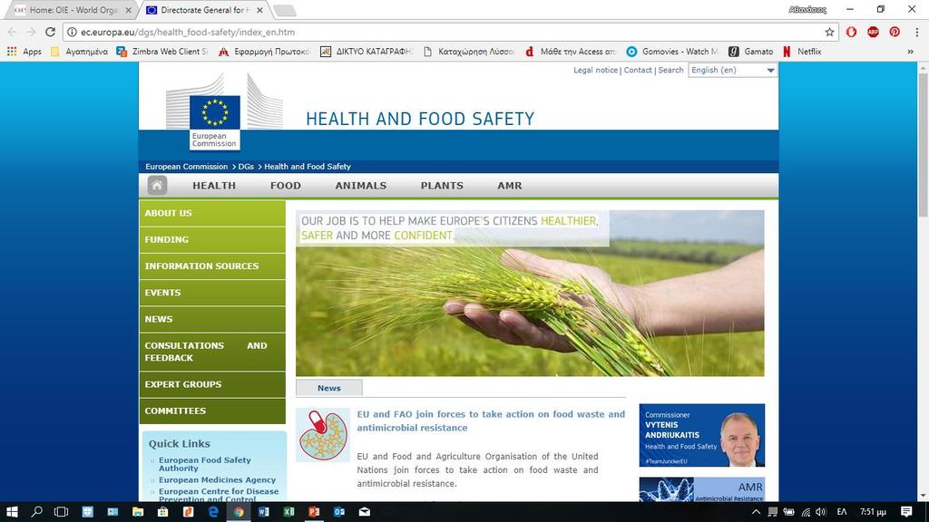929x522 pixels.
Task: Click the Pinterest extension icon
Action: 895,32
